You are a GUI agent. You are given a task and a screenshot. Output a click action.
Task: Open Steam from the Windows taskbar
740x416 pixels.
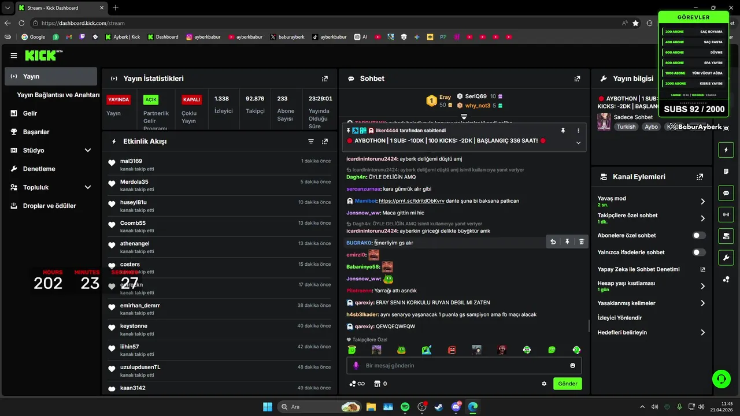coord(439,407)
